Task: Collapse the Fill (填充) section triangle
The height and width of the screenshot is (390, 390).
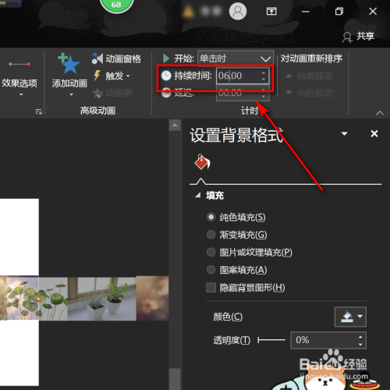Action: tap(198, 195)
